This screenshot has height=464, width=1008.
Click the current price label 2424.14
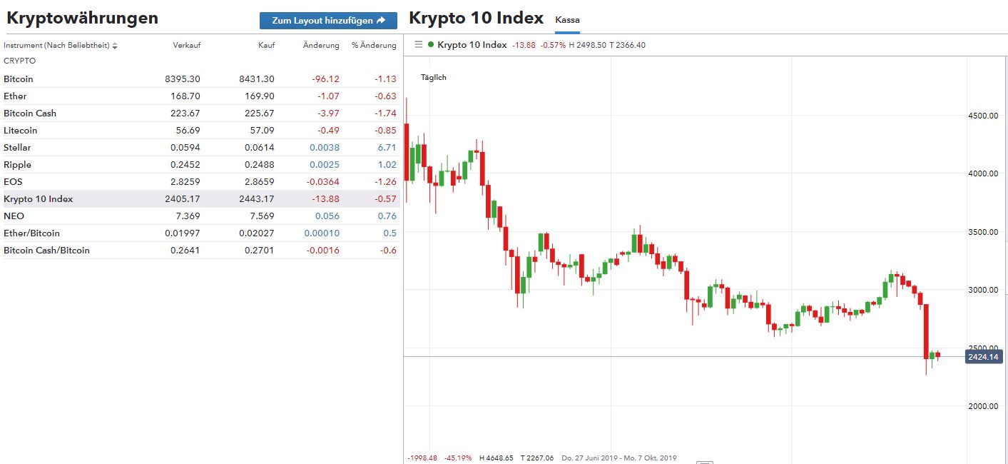(984, 356)
